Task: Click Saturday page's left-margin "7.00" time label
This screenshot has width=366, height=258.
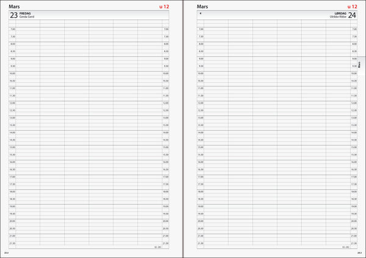Action: [x=201, y=29]
